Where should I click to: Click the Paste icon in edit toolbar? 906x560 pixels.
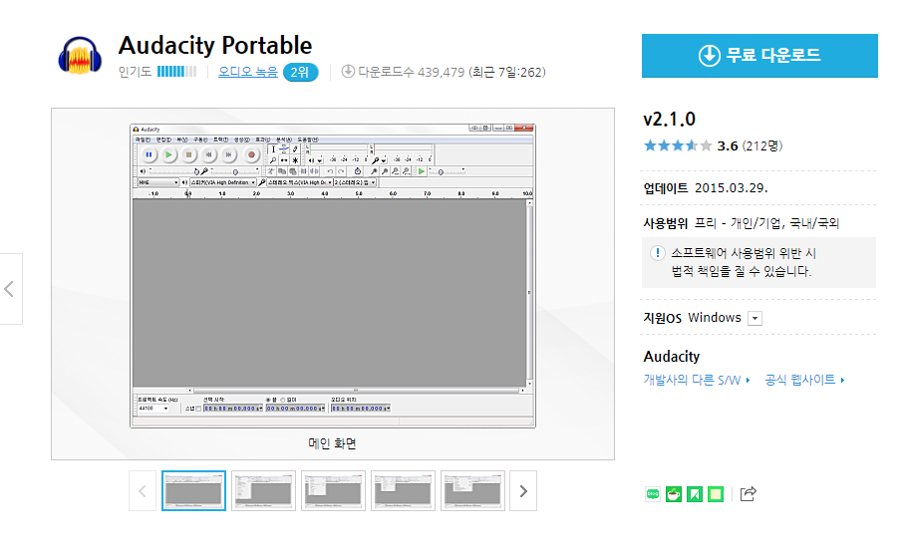[292, 171]
